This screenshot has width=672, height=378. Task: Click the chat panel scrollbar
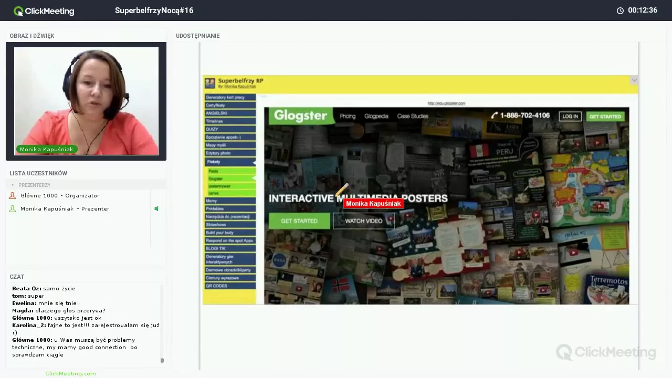pos(162,360)
